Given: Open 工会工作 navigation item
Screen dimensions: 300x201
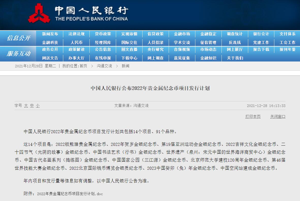Looking at the screenshot, I should tap(287, 42).
